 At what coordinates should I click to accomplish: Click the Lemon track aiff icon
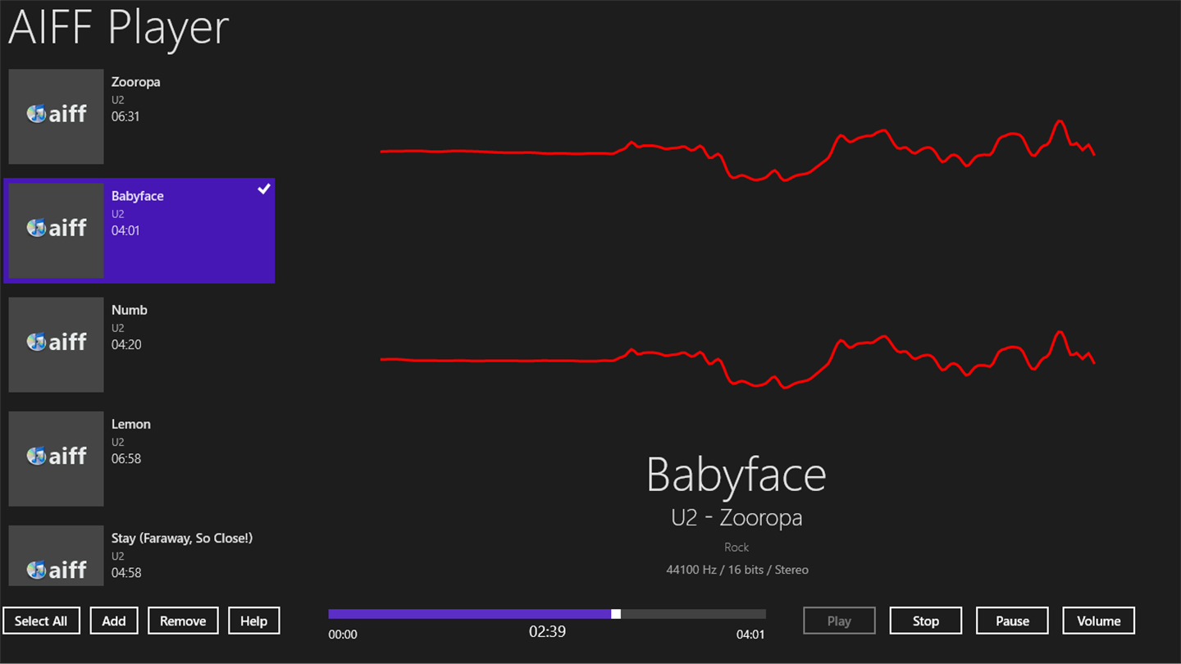click(56, 458)
